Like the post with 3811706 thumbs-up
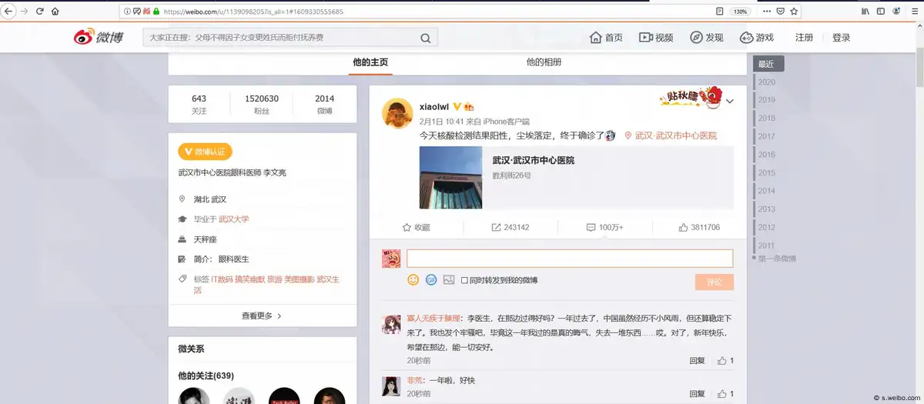Image resolution: width=924 pixels, height=404 pixels. click(x=699, y=228)
